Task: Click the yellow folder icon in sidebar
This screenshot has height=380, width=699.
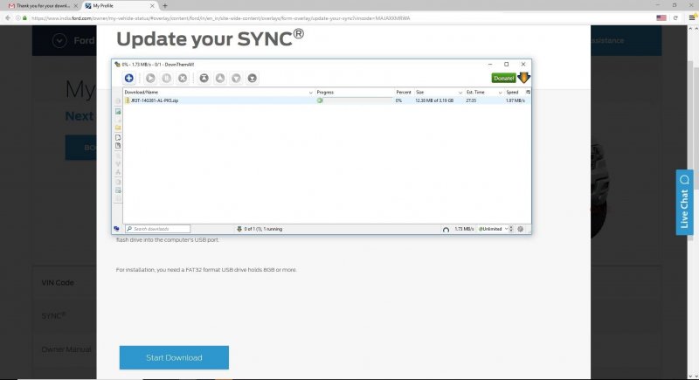Action: pyautogui.click(x=118, y=128)
